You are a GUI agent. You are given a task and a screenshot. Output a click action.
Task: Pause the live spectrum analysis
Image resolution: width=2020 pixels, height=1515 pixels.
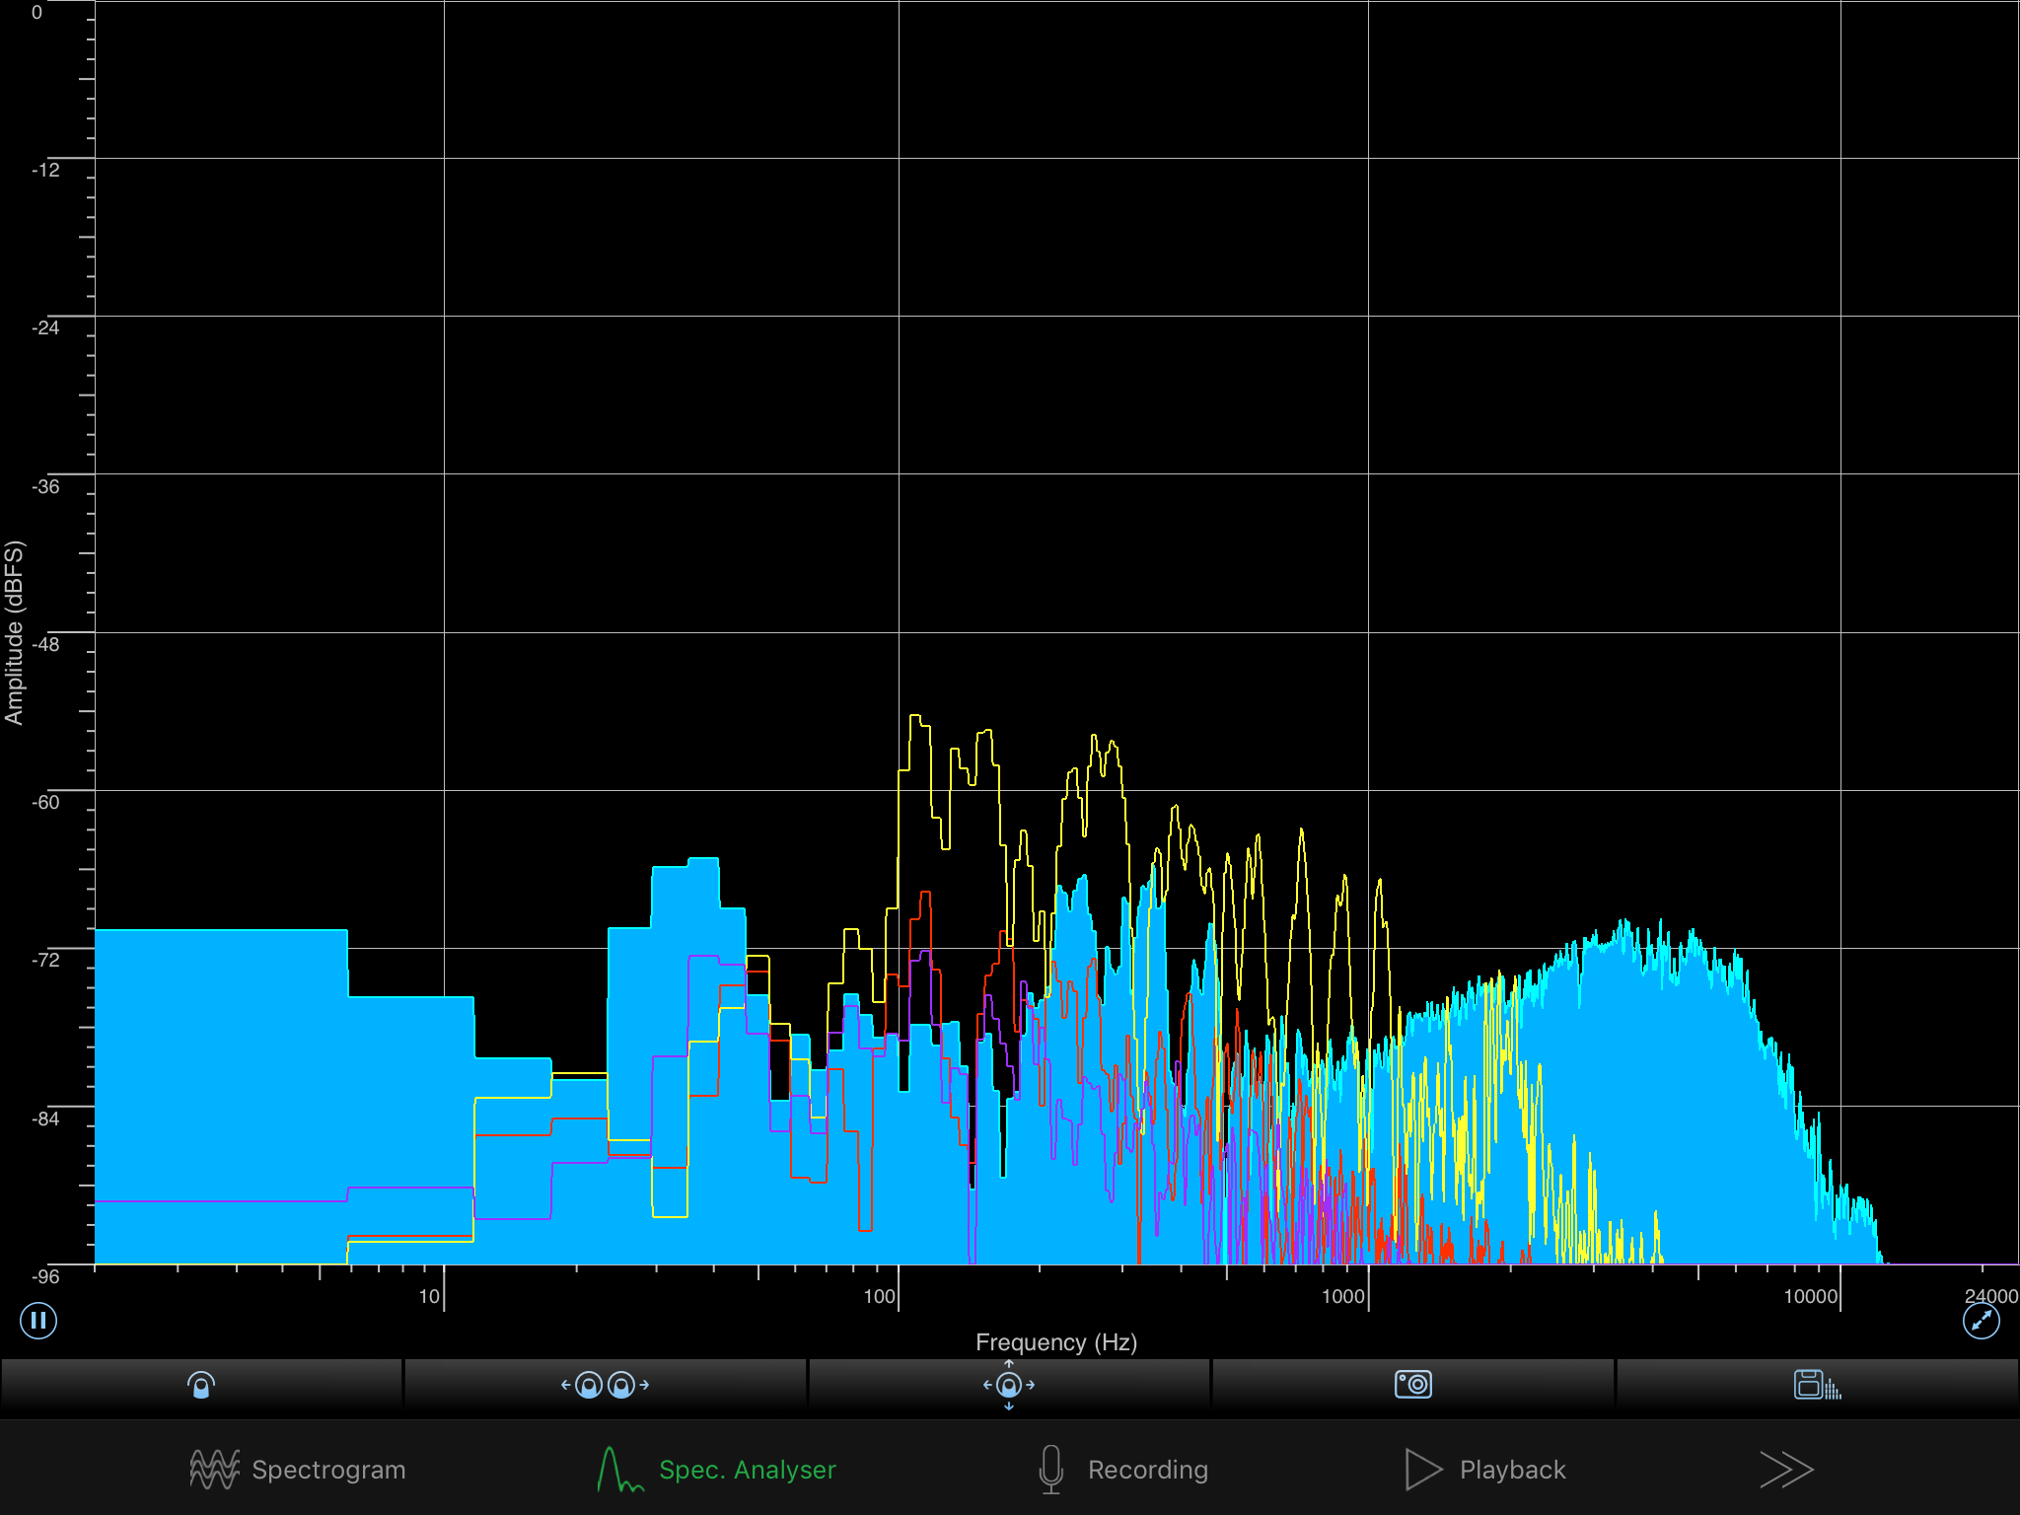(x=38, y=1320)
